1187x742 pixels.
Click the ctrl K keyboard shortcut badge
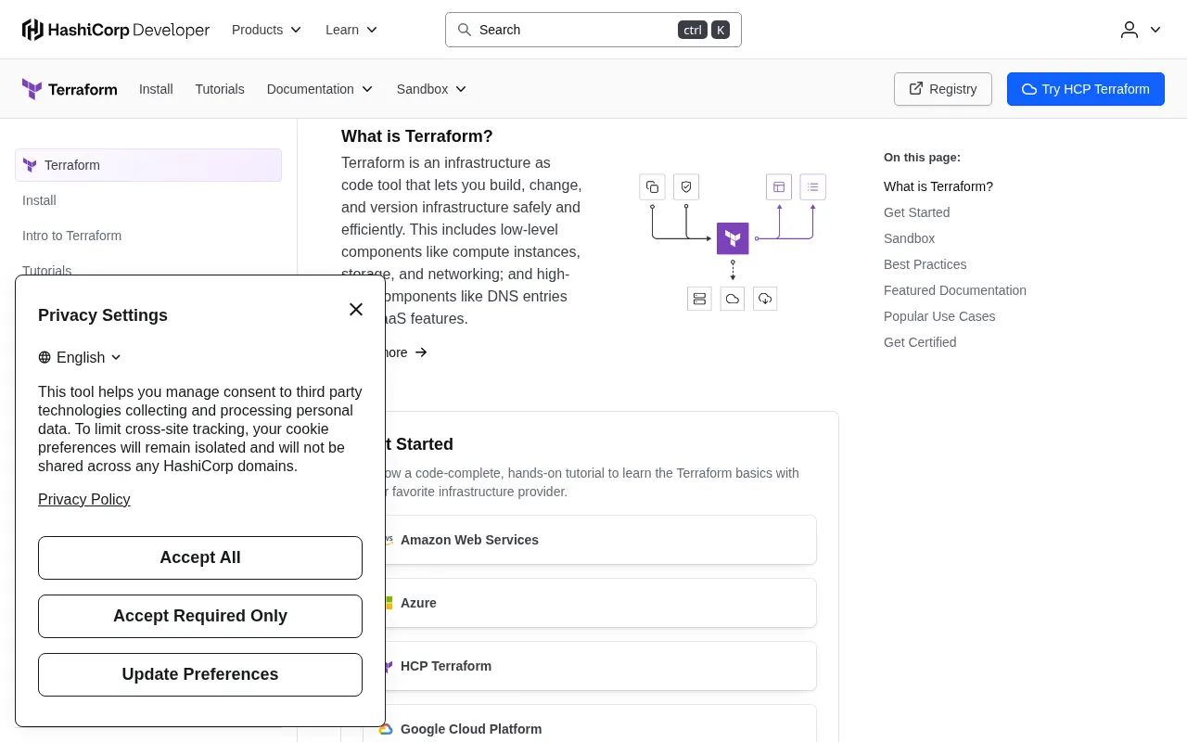coord(704,30)
